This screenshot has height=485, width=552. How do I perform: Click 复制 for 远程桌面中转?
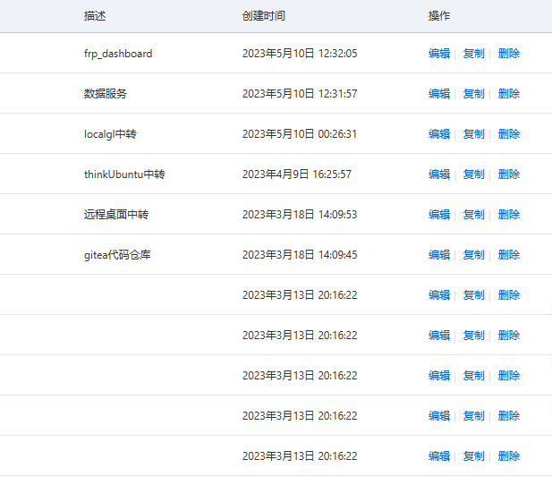[473, 215]
